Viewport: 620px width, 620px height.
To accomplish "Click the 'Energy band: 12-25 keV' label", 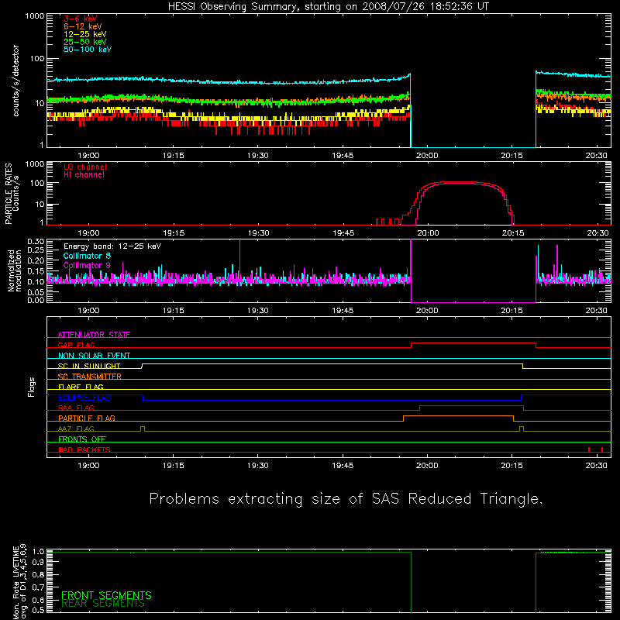I will pos(112,246).
